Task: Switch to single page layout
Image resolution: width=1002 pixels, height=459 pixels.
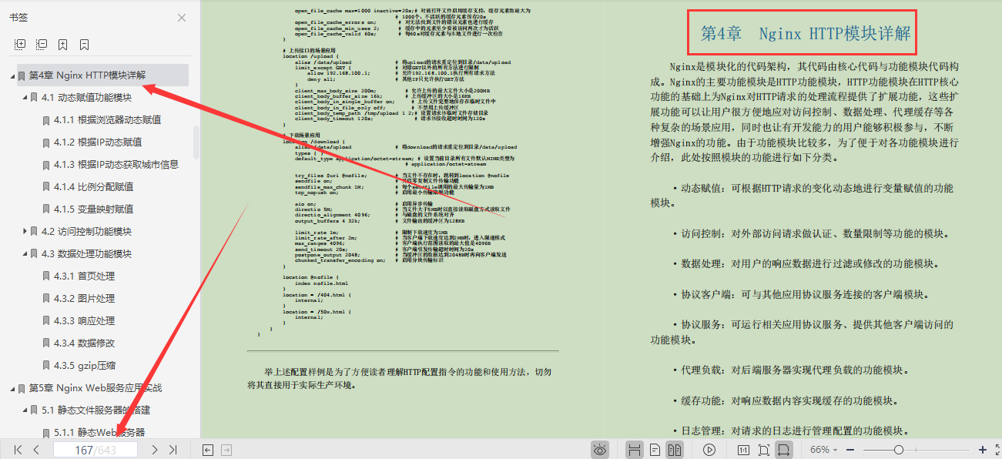Action: [x=655, y=450]
